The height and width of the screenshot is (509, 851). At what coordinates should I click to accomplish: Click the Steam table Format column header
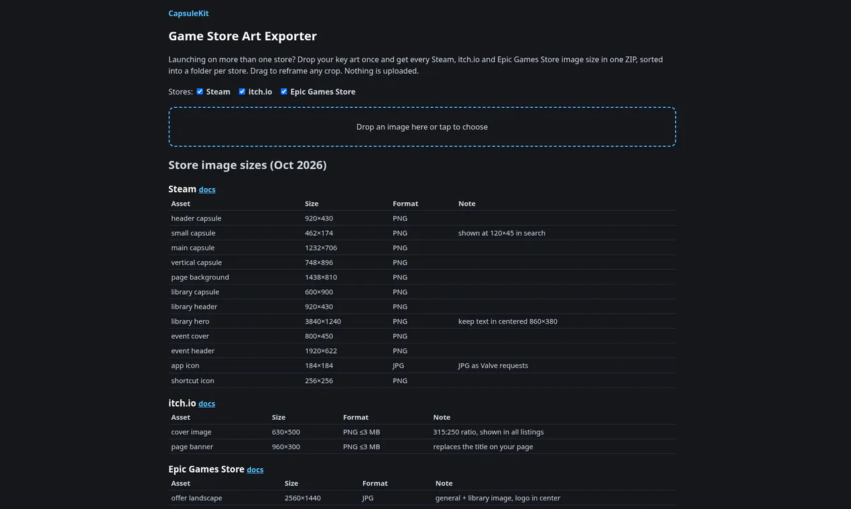(x=405, y=204)
